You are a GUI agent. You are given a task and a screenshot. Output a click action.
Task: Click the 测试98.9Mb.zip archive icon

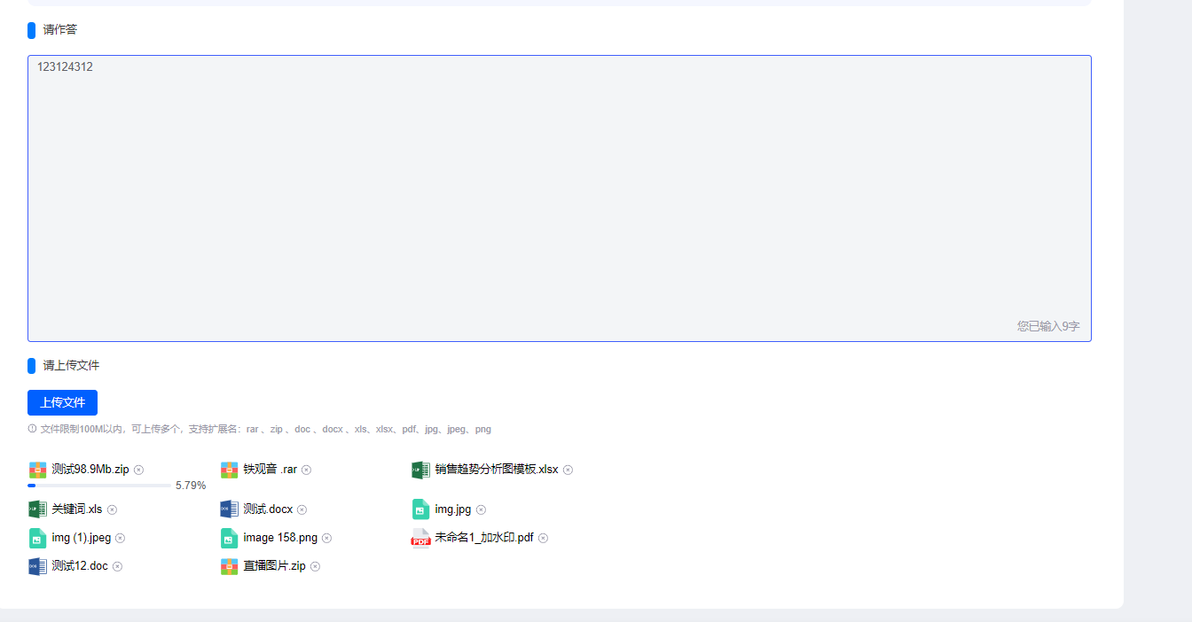click(37, 470)
